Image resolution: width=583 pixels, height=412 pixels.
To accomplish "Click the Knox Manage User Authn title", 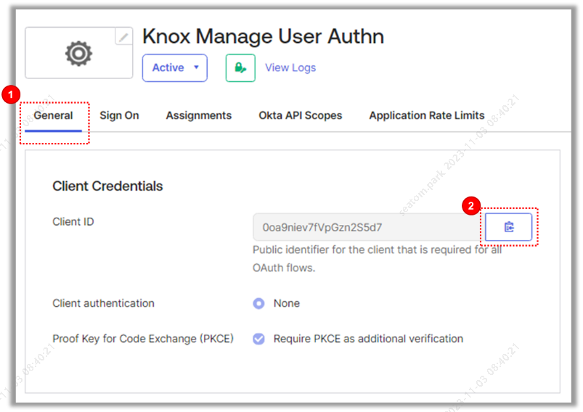I will [x=264, y=36].
